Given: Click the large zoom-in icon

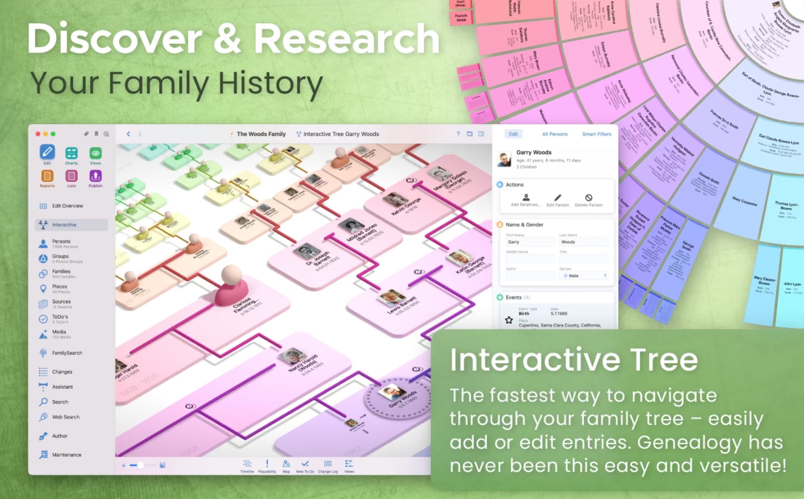Looking at the screenshot, I should click(x=162, y=465).
